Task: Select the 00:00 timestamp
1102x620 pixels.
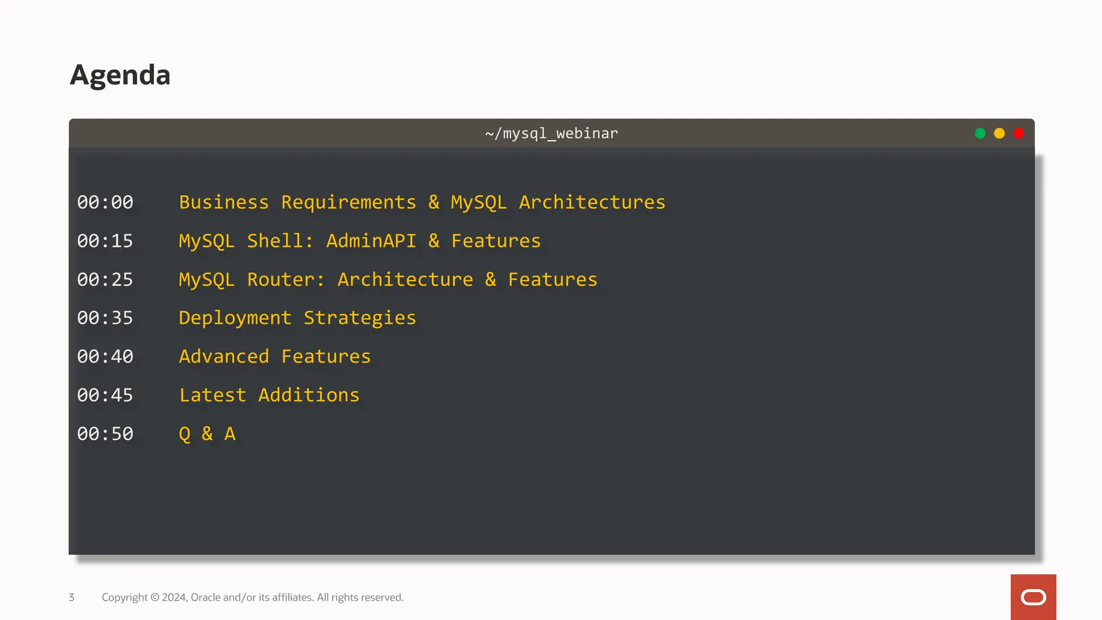Action: 105,202
